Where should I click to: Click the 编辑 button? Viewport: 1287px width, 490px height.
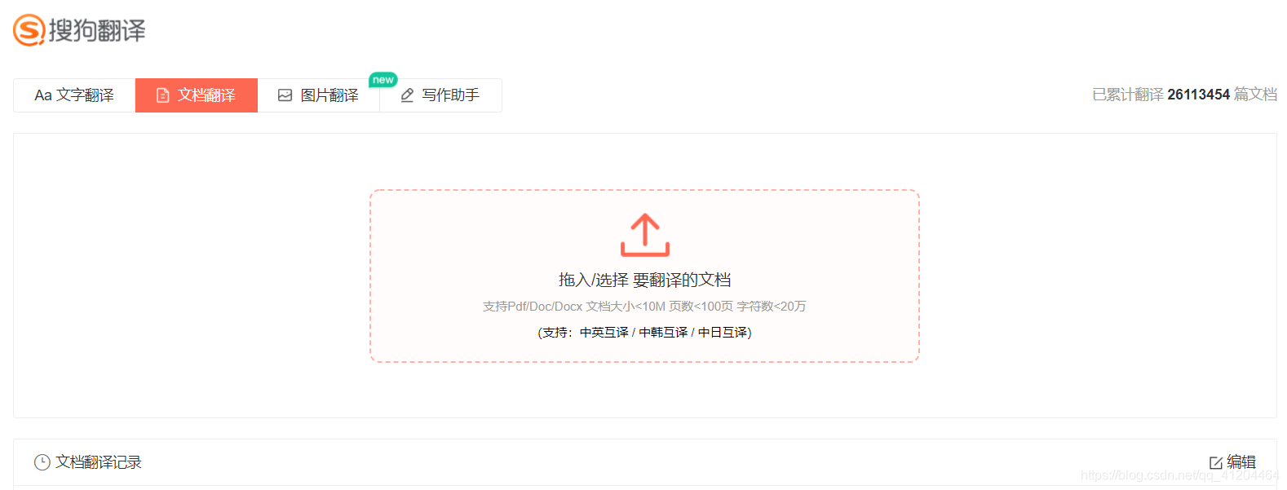[x=1232, y=462]
